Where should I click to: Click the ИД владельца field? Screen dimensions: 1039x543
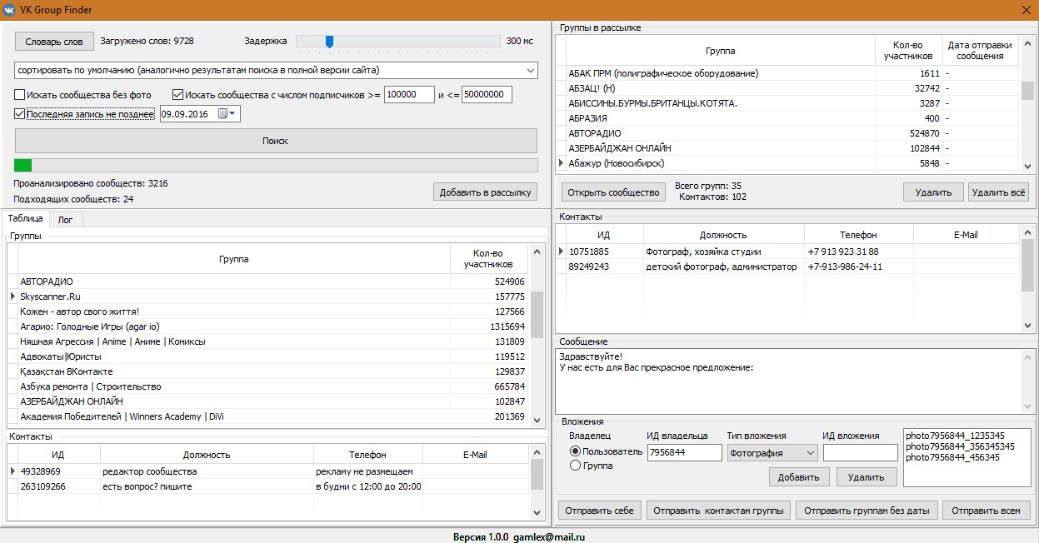click(684, 452)
